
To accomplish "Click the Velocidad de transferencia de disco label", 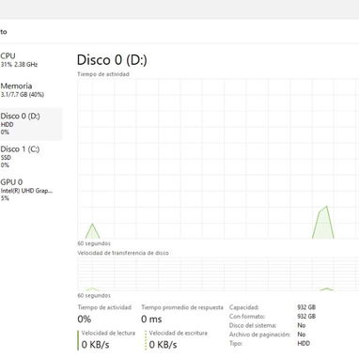I will coord(123,253).
